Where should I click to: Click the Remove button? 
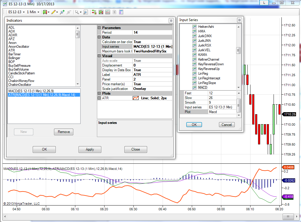64,132
